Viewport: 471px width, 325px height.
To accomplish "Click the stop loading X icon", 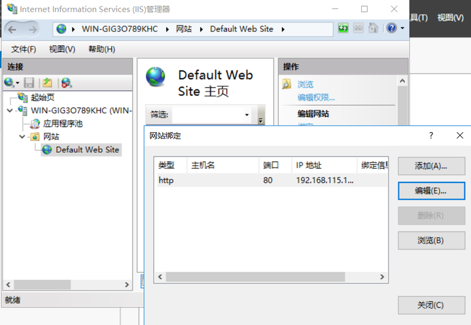I will click(x=358, y=28).
